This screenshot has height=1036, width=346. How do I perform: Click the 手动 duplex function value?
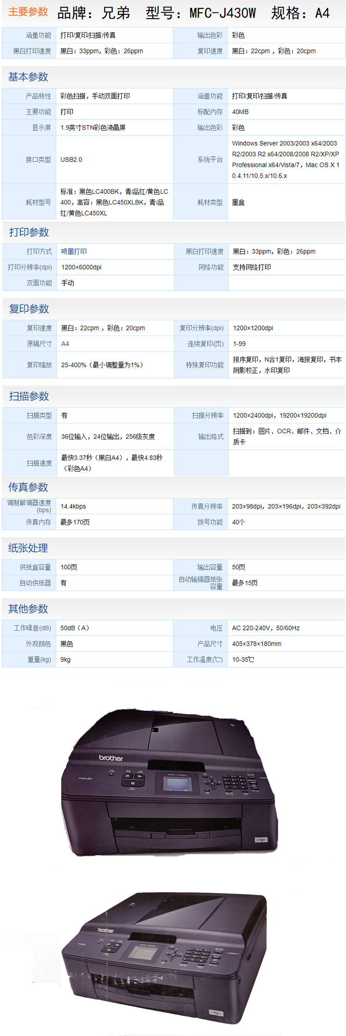click(68, 283)
